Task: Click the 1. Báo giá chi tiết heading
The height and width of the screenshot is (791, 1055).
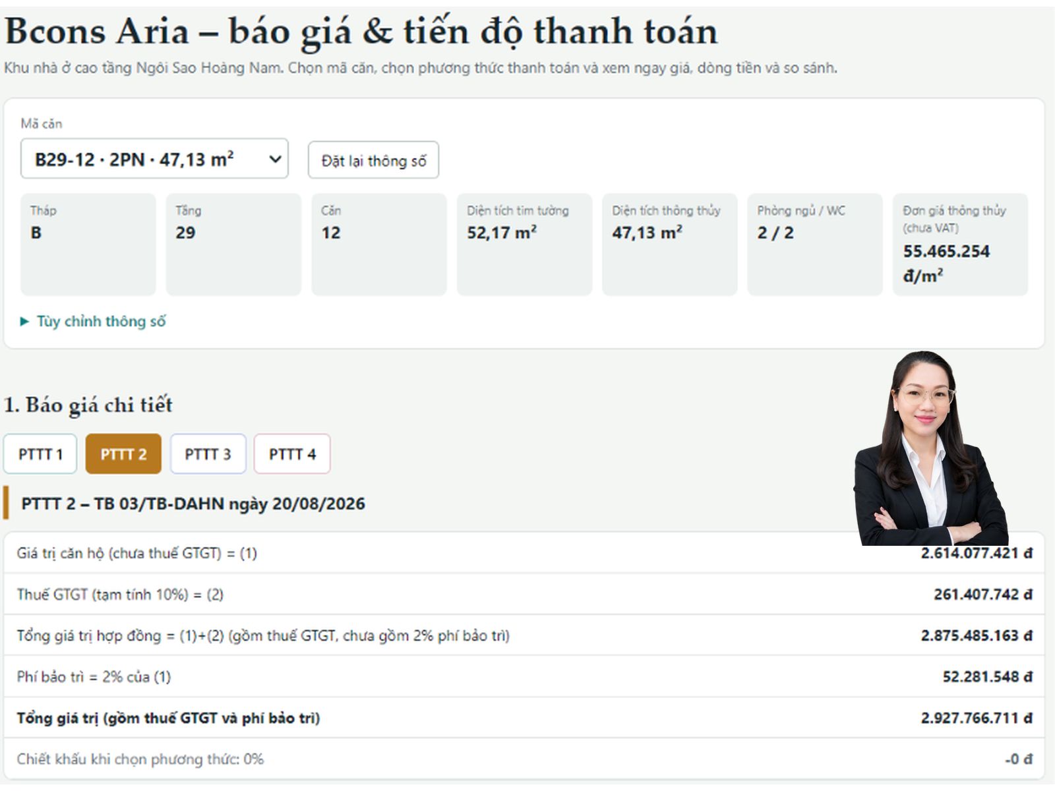Action: [x=88, y=405]
